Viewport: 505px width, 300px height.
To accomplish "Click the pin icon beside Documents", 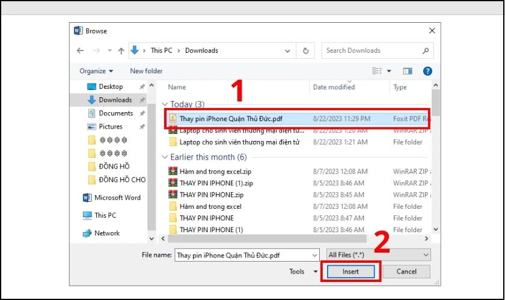I will [142, 113].
